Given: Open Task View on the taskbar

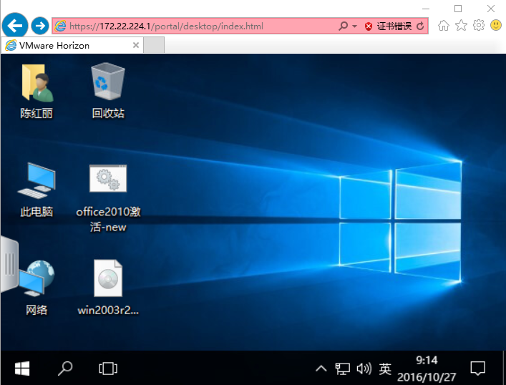Looking at the screenshot, I should pos(108,369).
